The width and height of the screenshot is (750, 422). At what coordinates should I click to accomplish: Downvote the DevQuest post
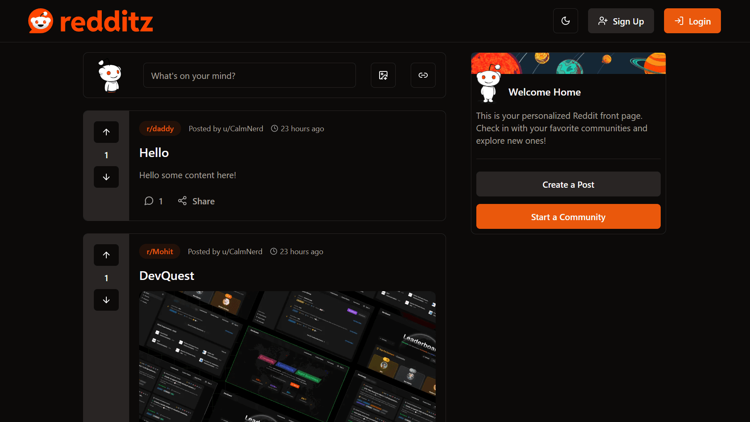point(106,300)
